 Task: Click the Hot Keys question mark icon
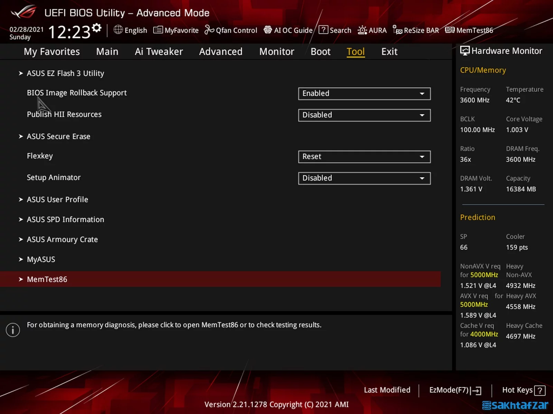(x=540, y=391)
